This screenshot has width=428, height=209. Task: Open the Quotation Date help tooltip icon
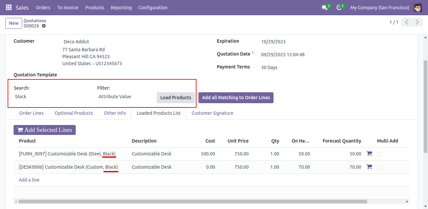click(252, 53)
